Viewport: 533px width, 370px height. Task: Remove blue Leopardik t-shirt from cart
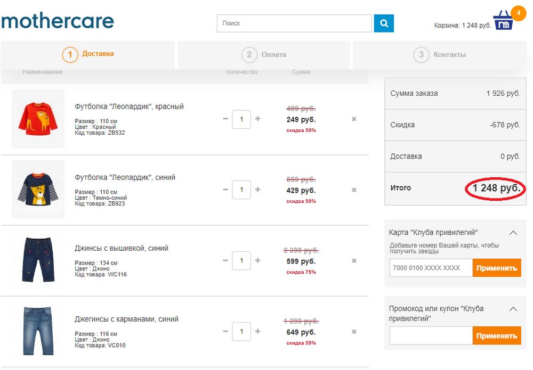(354, 190)
